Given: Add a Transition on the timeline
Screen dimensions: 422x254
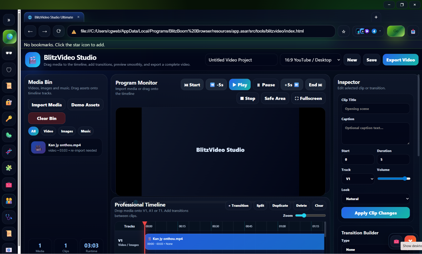Looking at the screenshot, I should pyautogui.click(x=238, y=206).
